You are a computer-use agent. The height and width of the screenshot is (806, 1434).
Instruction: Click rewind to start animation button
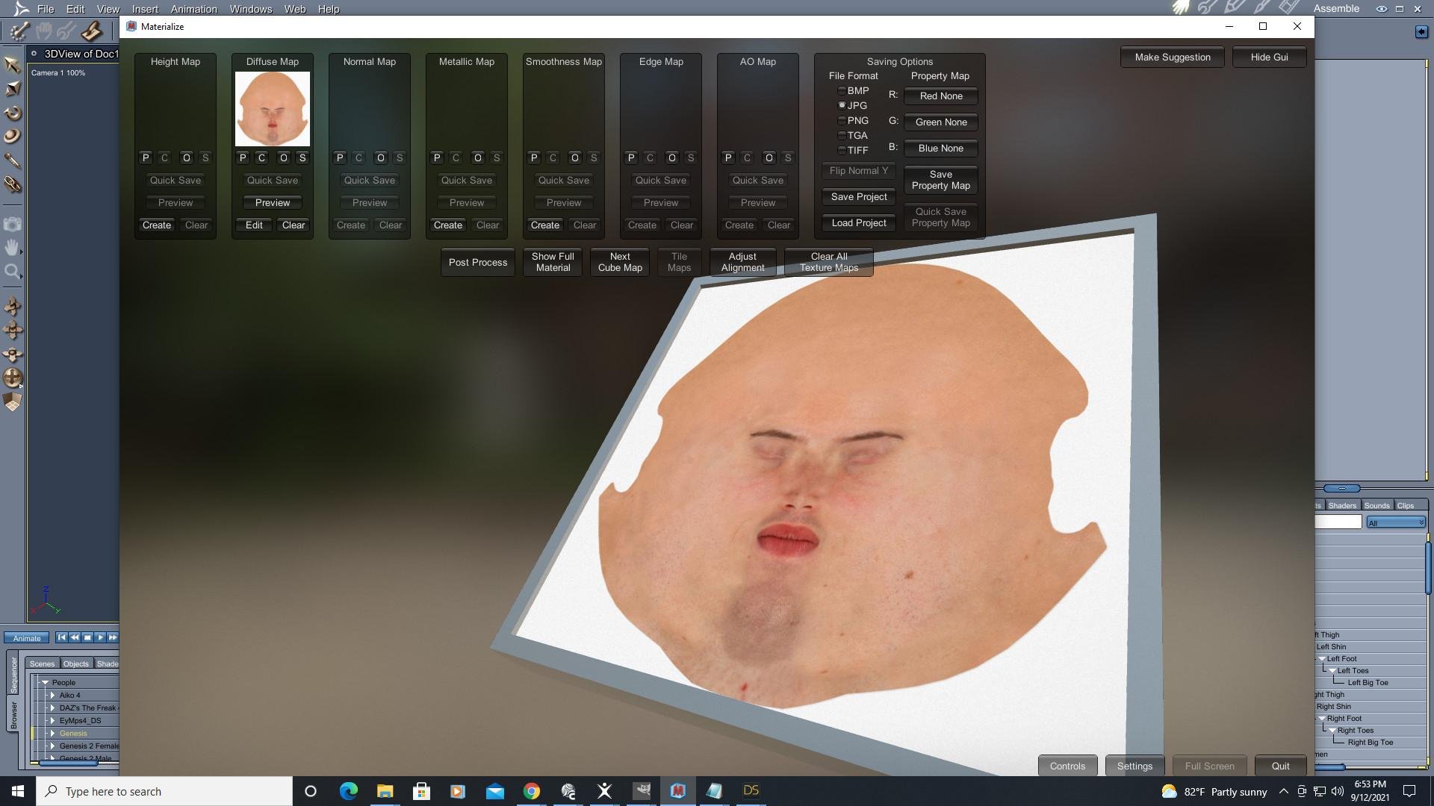coord(62,637)
